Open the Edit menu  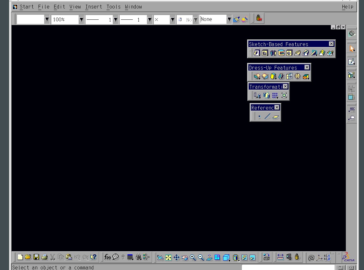(x=59, y=7)
